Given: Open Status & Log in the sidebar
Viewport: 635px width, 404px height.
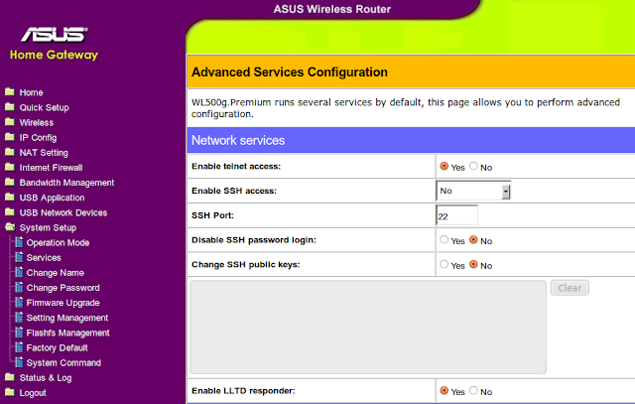Looking at the screenshot, I should pyautogui.click(x=46, y=377).
